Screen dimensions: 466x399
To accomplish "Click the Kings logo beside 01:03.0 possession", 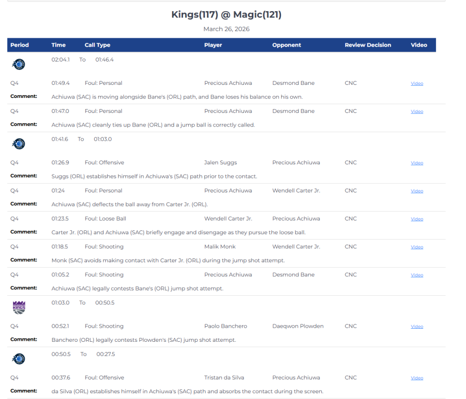I will (x=19, y=307).
